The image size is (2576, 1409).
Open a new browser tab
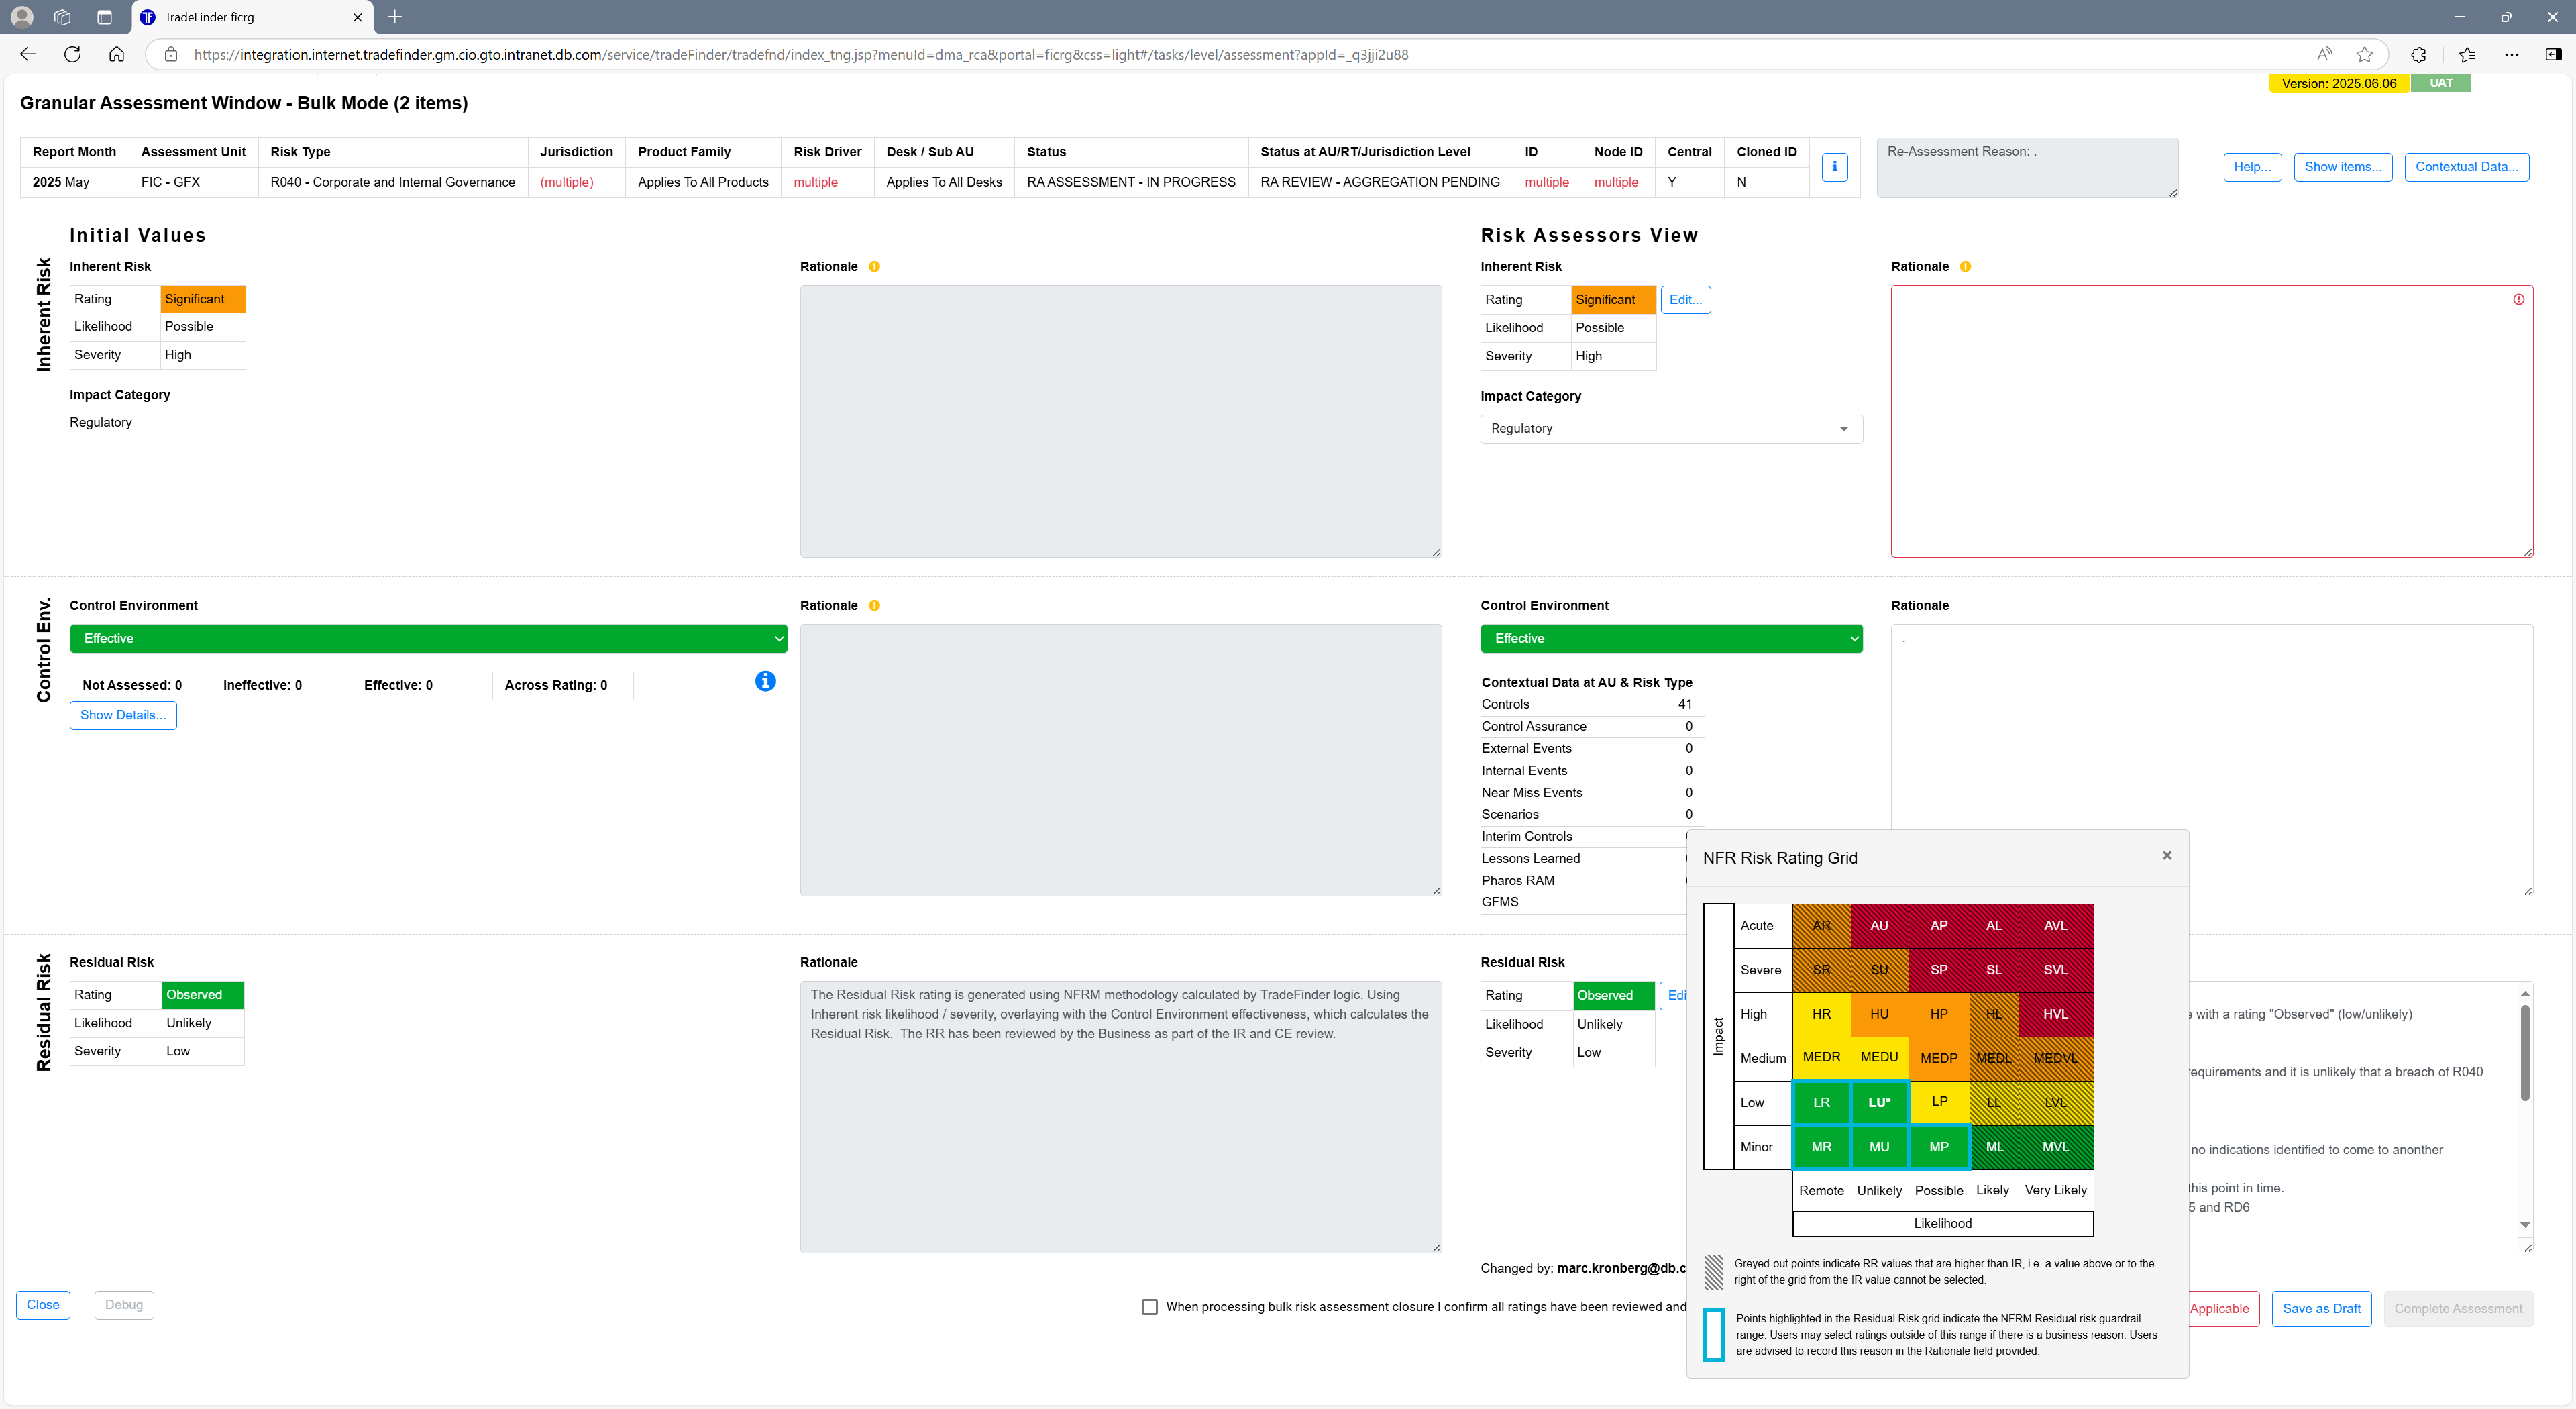[x=395, y=17]
